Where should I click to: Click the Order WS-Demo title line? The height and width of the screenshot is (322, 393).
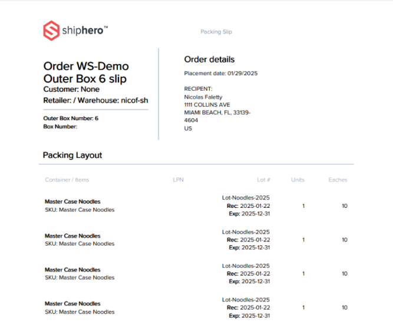86,67
